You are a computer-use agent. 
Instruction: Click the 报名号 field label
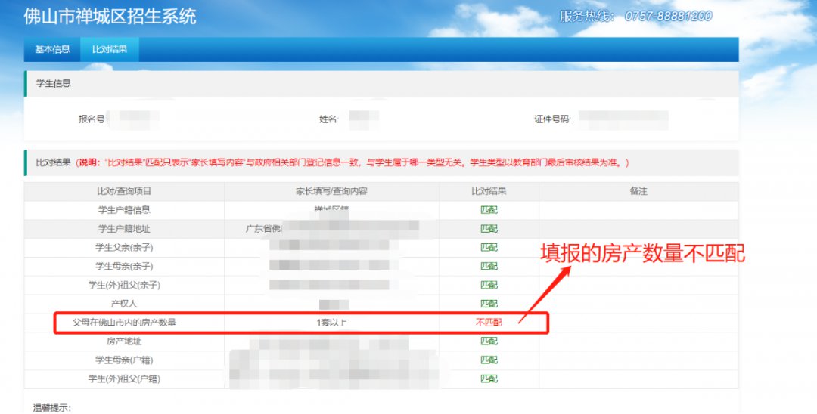[x=92, y=119]
